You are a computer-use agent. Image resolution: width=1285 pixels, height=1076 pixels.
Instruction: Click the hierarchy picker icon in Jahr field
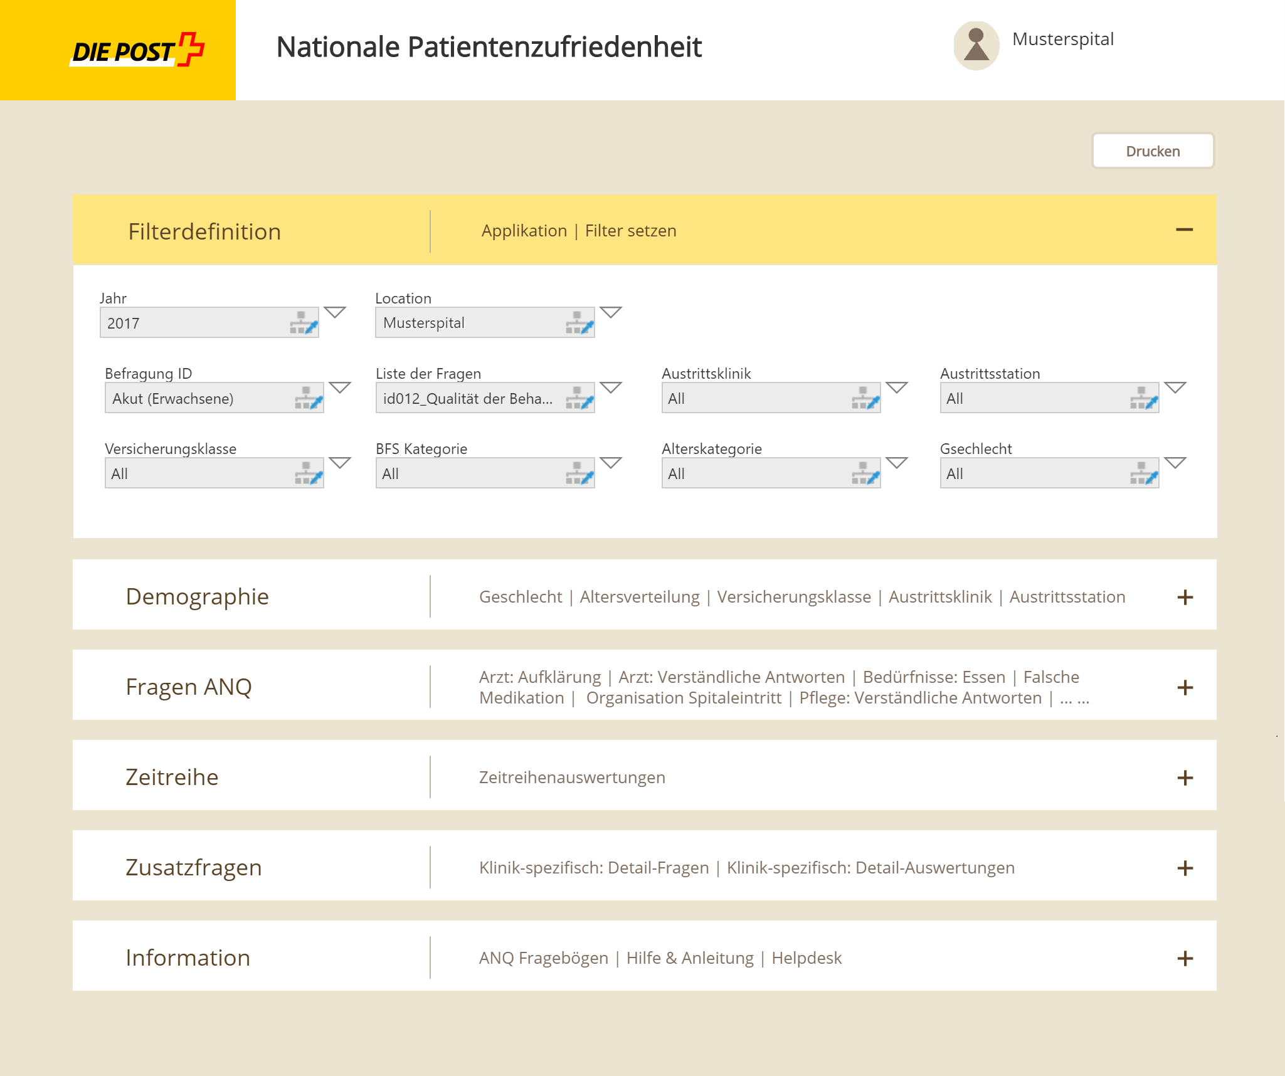click(304, 323)
